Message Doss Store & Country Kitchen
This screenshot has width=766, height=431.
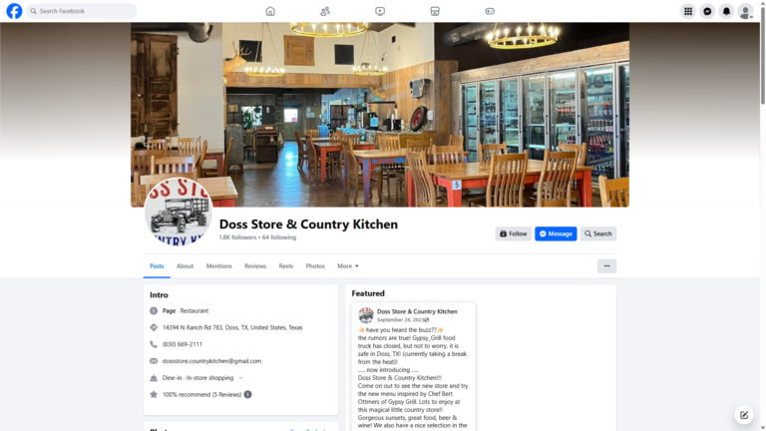pos(556,233)
